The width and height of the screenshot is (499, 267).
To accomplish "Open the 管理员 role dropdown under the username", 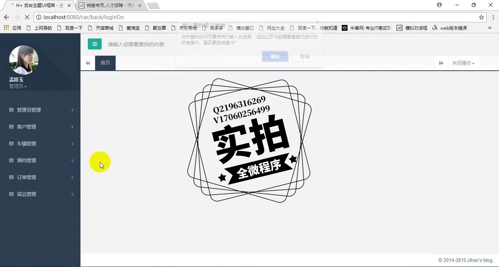I will coord(18,86).
